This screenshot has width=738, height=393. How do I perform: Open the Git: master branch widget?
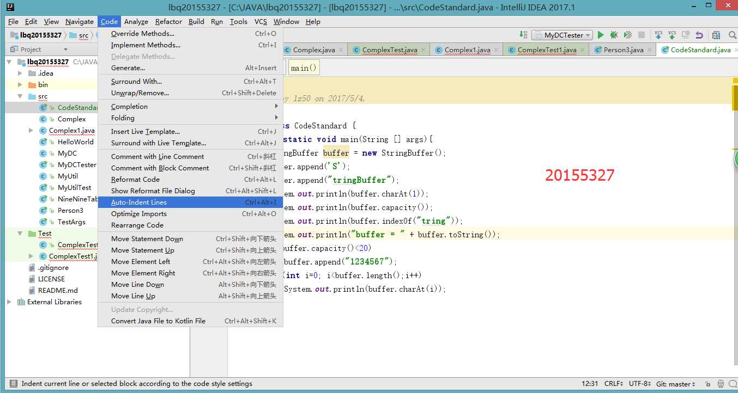(x=675, y=384)
